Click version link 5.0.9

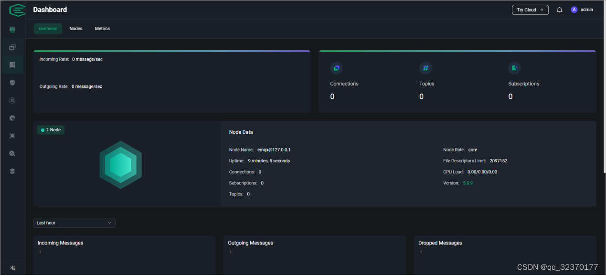468,183
